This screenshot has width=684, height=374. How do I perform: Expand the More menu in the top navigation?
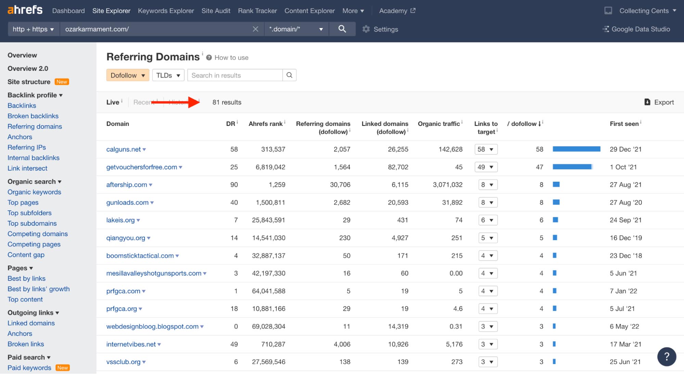click(x=353, y=11)
